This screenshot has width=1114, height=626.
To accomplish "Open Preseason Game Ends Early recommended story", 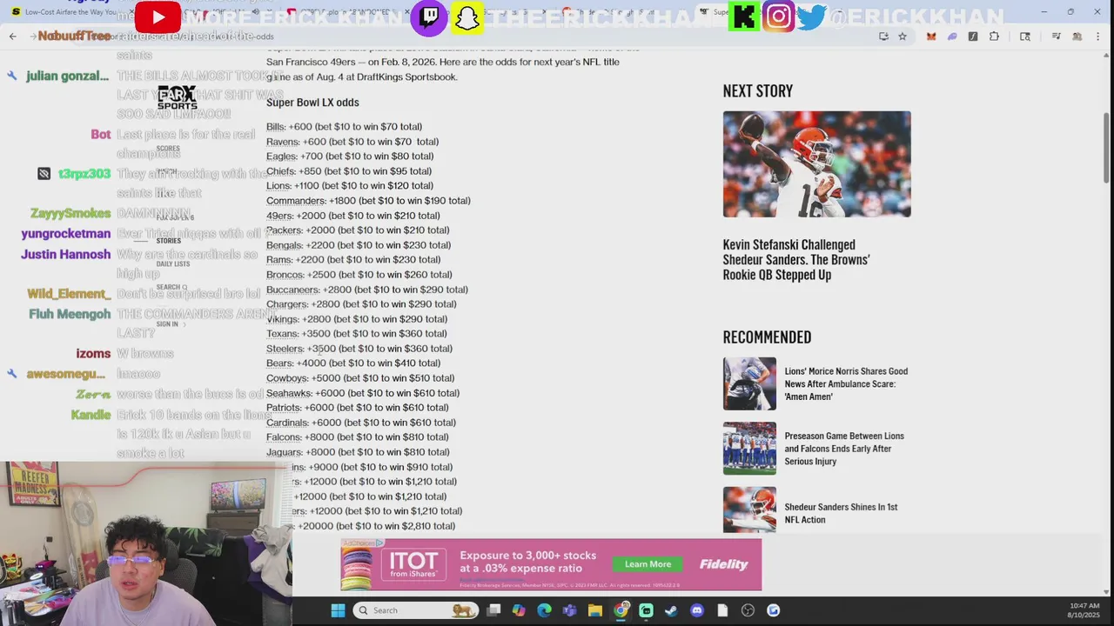I will click(844, 449).
